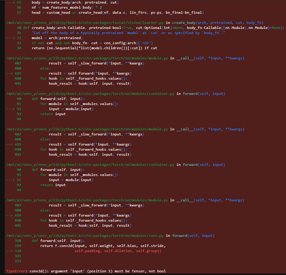Viewport: 286px width, 275px height.
Task: Open the torch conv.py file path
Action: (84, 236)
